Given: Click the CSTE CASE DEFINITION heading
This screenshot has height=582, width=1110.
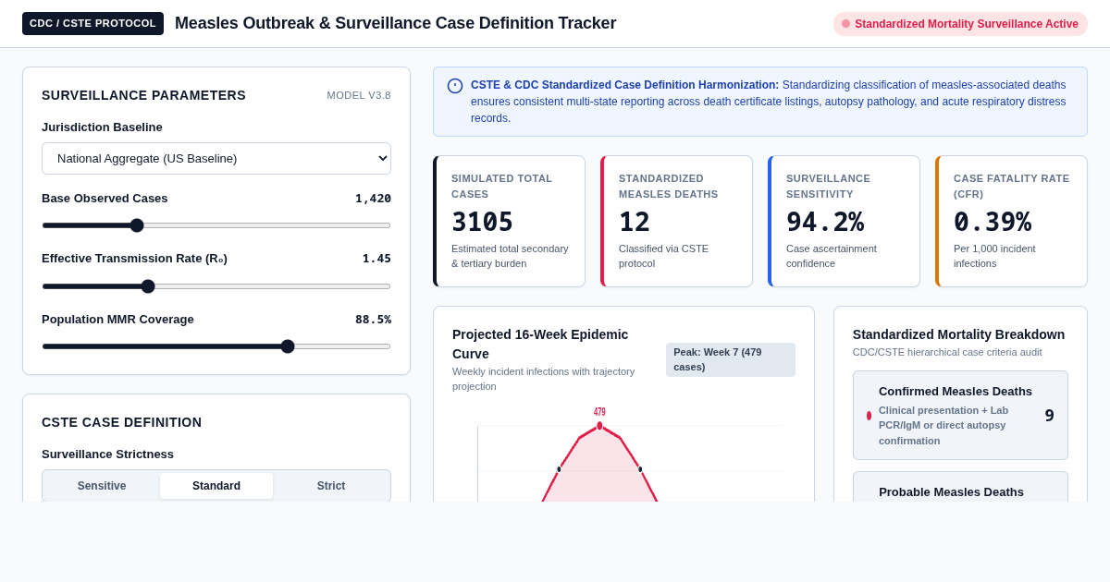Looking at the screenshot, I should (121, 422).
